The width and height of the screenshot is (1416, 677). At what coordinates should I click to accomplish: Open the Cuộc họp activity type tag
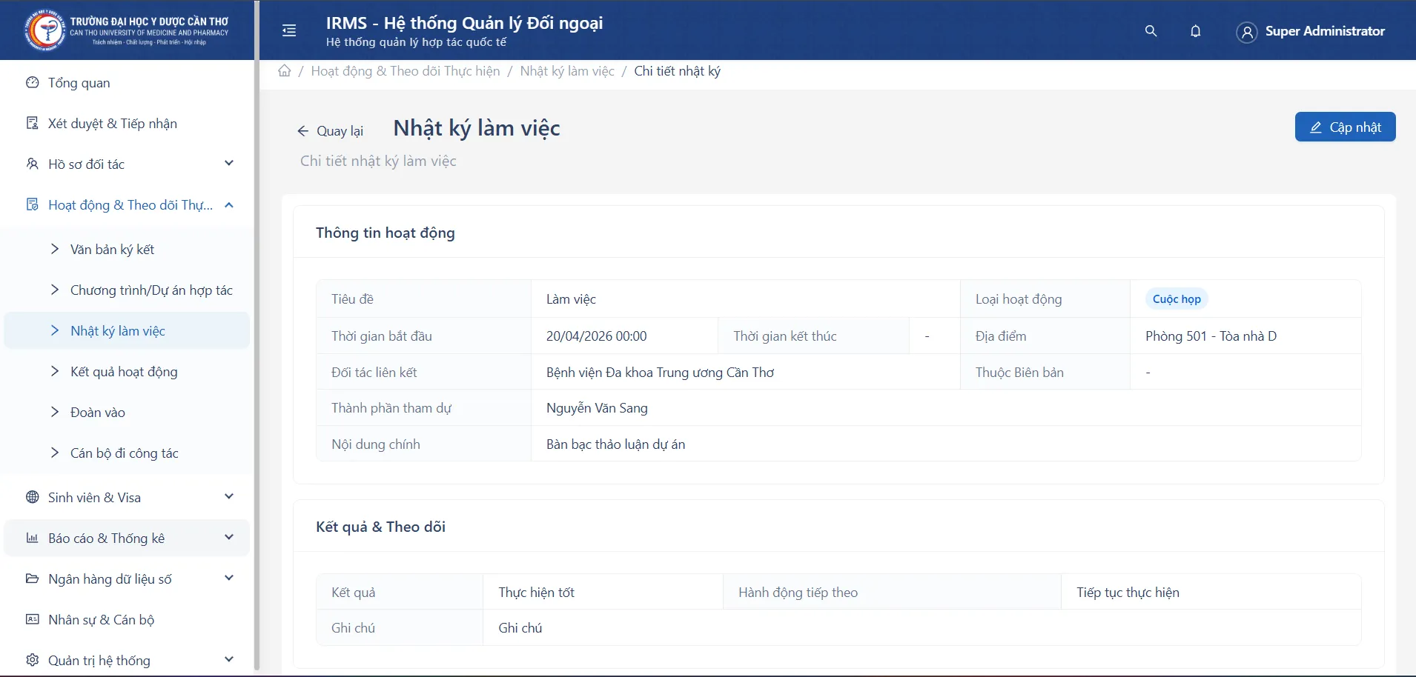[x=1175, y=299]
